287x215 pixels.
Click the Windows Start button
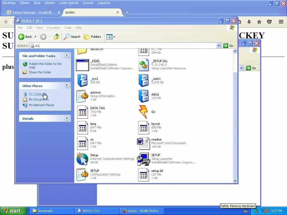(x=13, y=211)
